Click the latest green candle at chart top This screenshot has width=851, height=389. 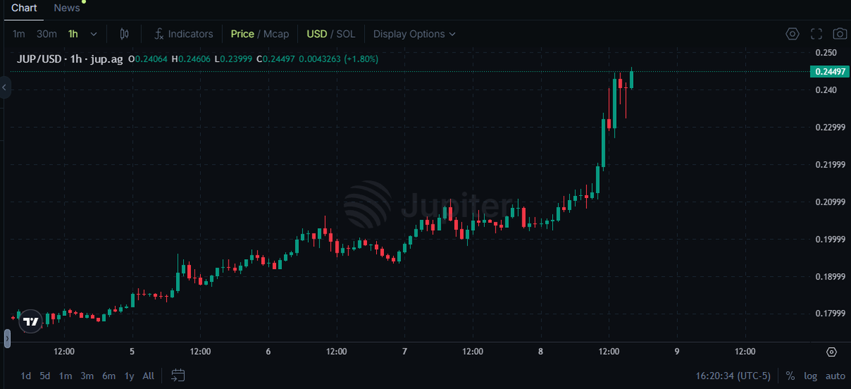click(632, 80)
